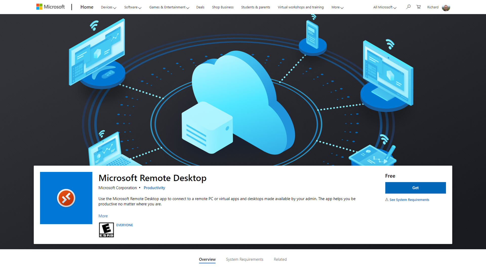Click the user profile icon for Richard
The height and width of the screenshot is (273, 486).
click(446, 7)
